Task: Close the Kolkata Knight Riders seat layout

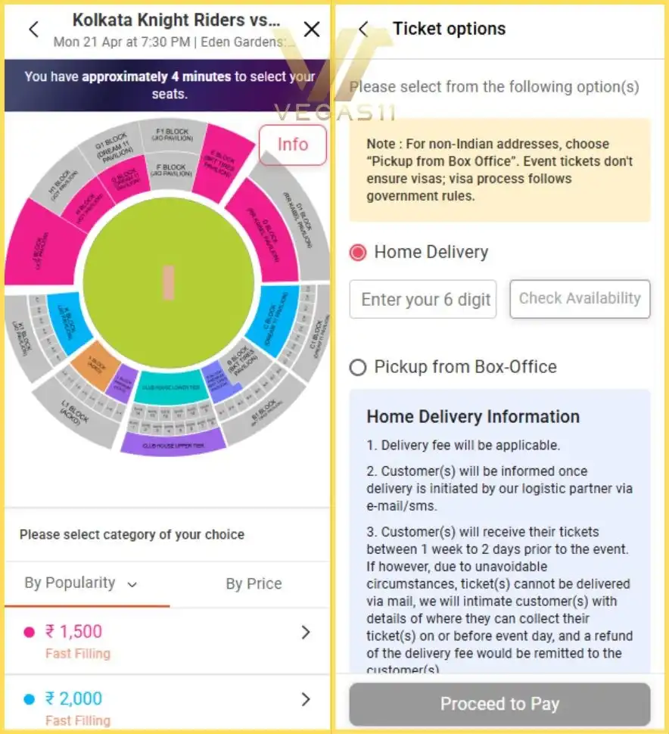Action: [311, 30]
